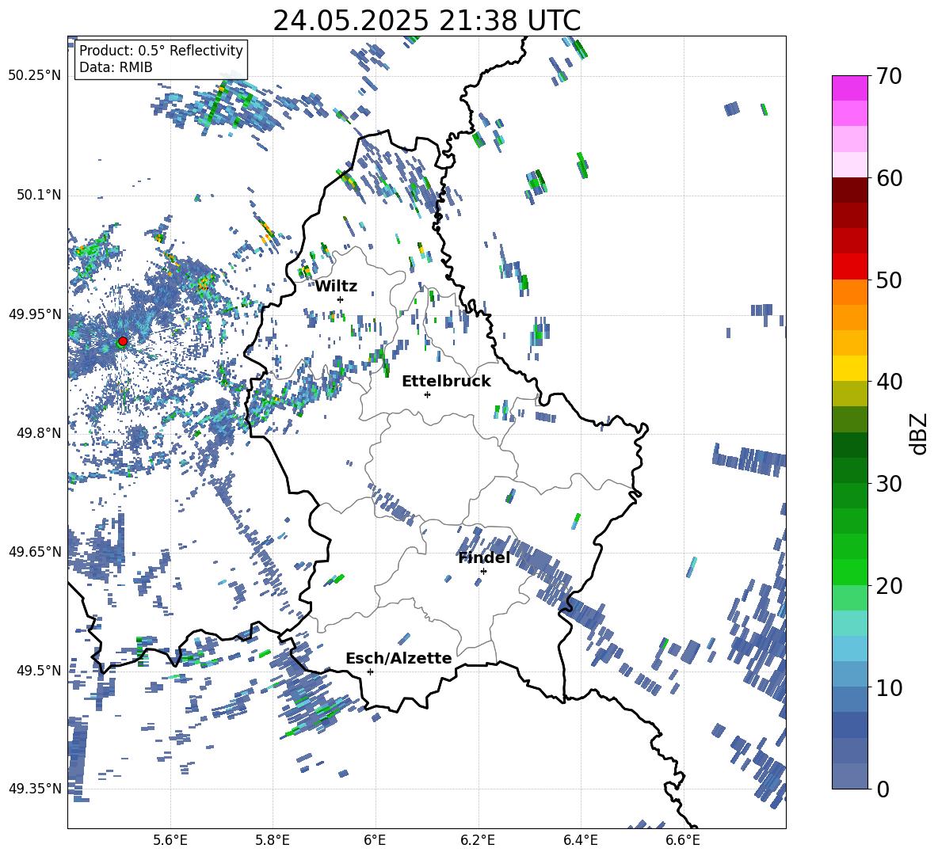Click the Esch/Alzette city label
The width and height of the screenshot is (938, 856).
(398, 658)
